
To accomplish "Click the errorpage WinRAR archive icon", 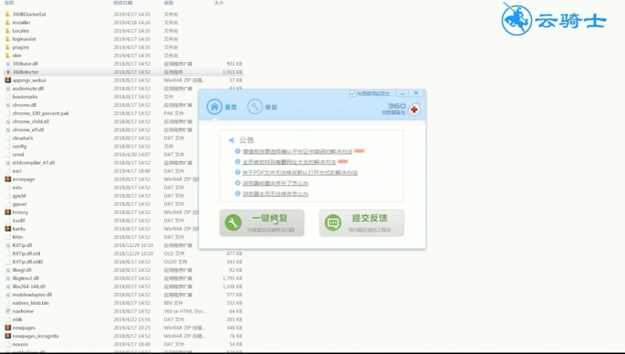I will point(8,179).
